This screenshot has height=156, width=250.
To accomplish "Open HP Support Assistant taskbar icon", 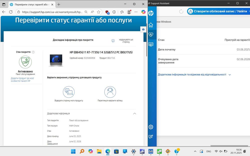I will click(177, 151).
